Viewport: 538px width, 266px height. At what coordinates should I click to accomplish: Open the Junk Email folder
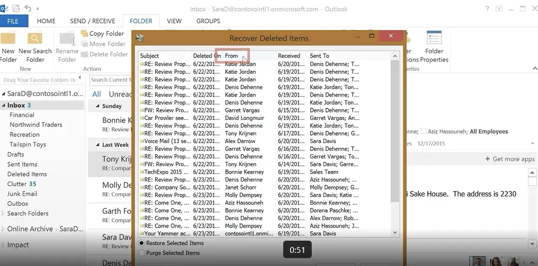click(22, 194)
